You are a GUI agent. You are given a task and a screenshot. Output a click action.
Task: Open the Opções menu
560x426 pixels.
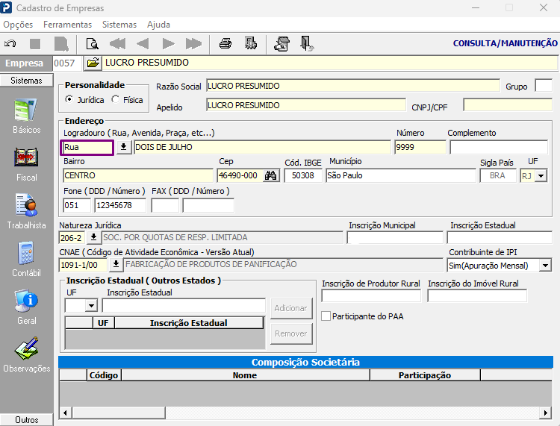18,25
